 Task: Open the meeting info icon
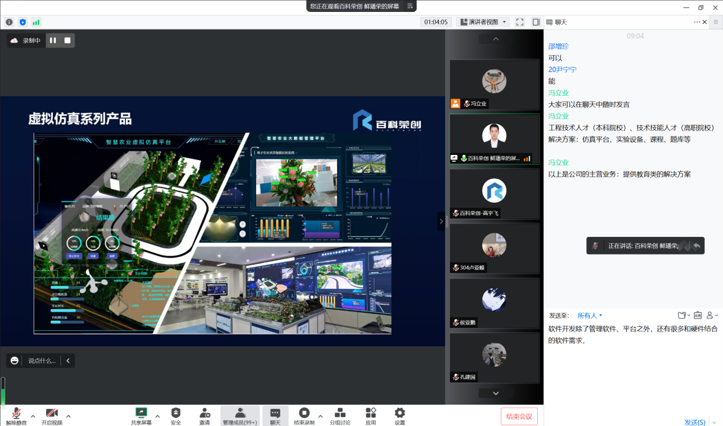[x=9, y=22]
